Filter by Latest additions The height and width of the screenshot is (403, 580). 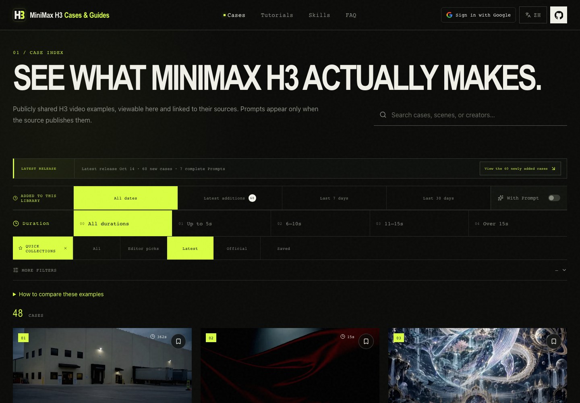click(x=230, y=198)
